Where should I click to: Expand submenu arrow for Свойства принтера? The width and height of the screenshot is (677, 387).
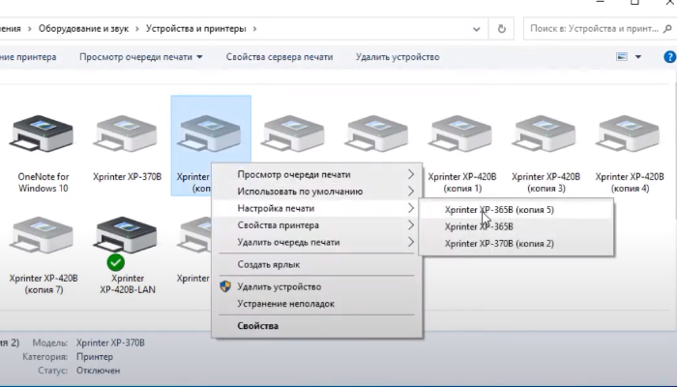click(411, 225)
